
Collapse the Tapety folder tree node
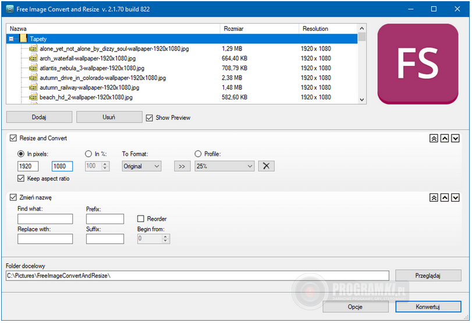(11, 39)
